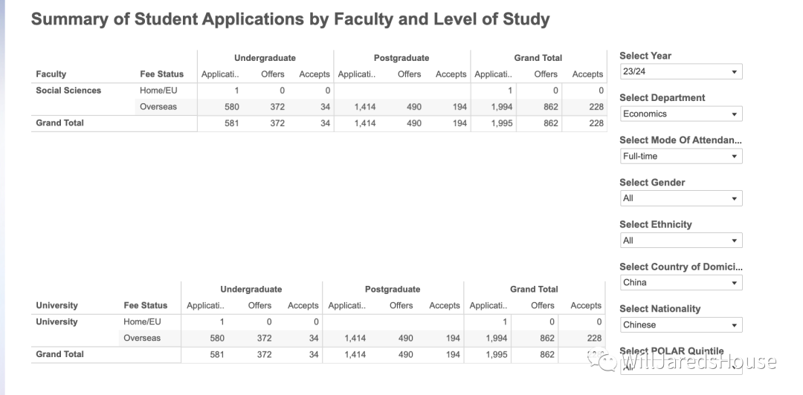Screen dimensions: 803x395
Task: Click Undergraduate header in Faculty table
Action: pos(265,58)
